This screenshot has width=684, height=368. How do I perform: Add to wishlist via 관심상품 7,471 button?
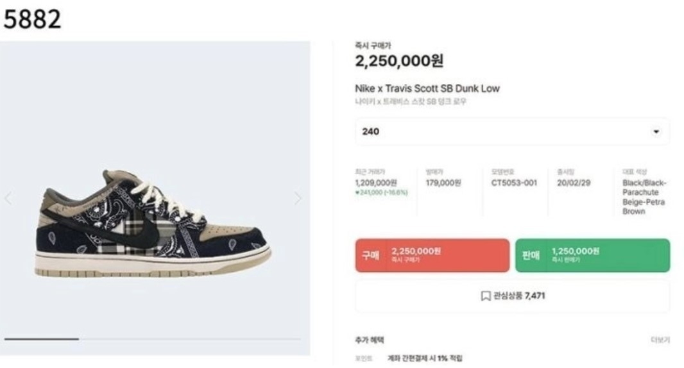point(512,296)
